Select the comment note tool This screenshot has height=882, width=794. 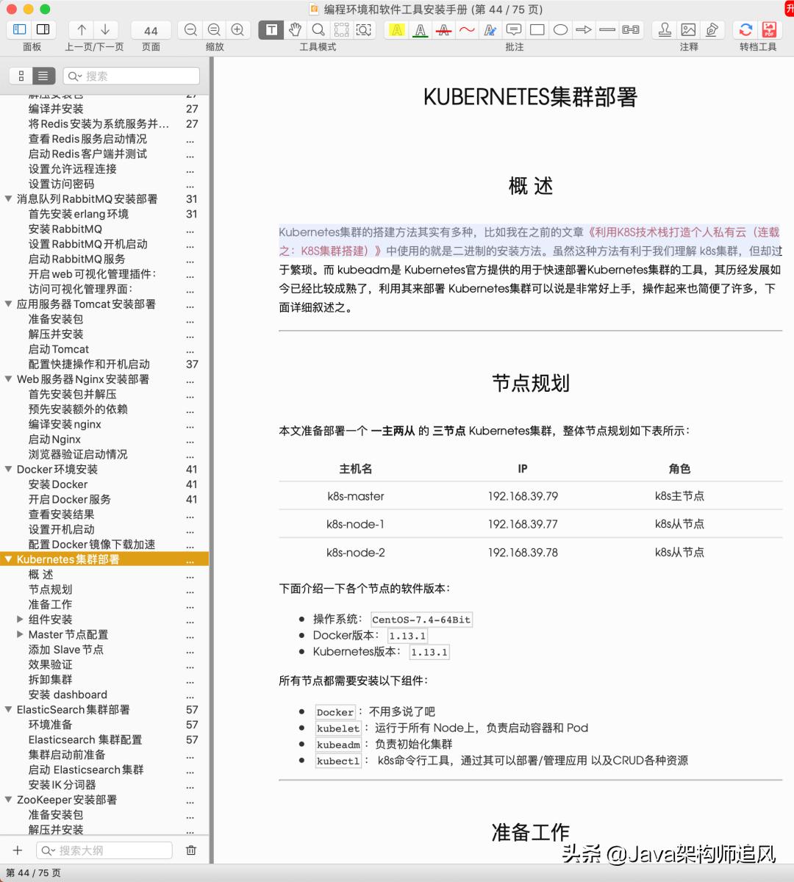514,30
